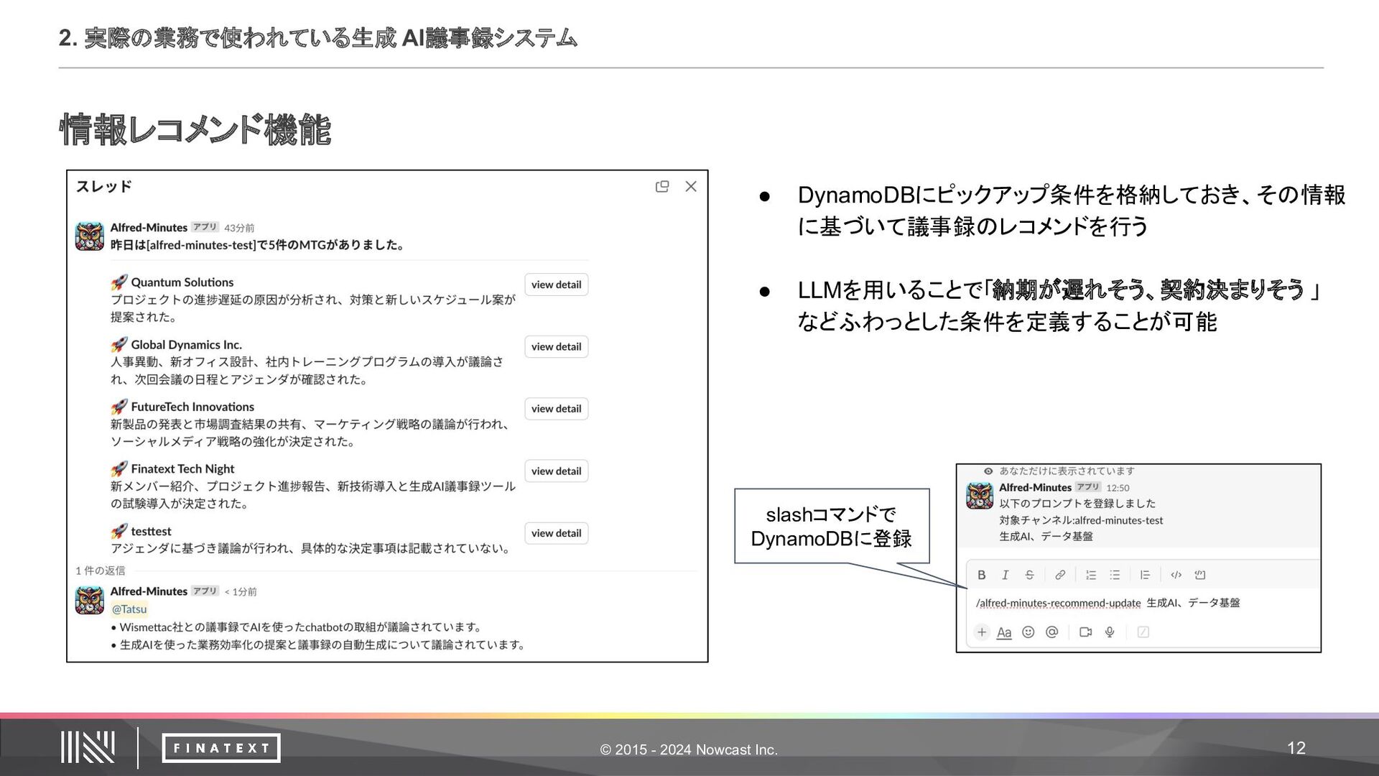This screenshot has width=1379, height=776.
Task: Click the mention @ icon
Action: pos(1052,632)
